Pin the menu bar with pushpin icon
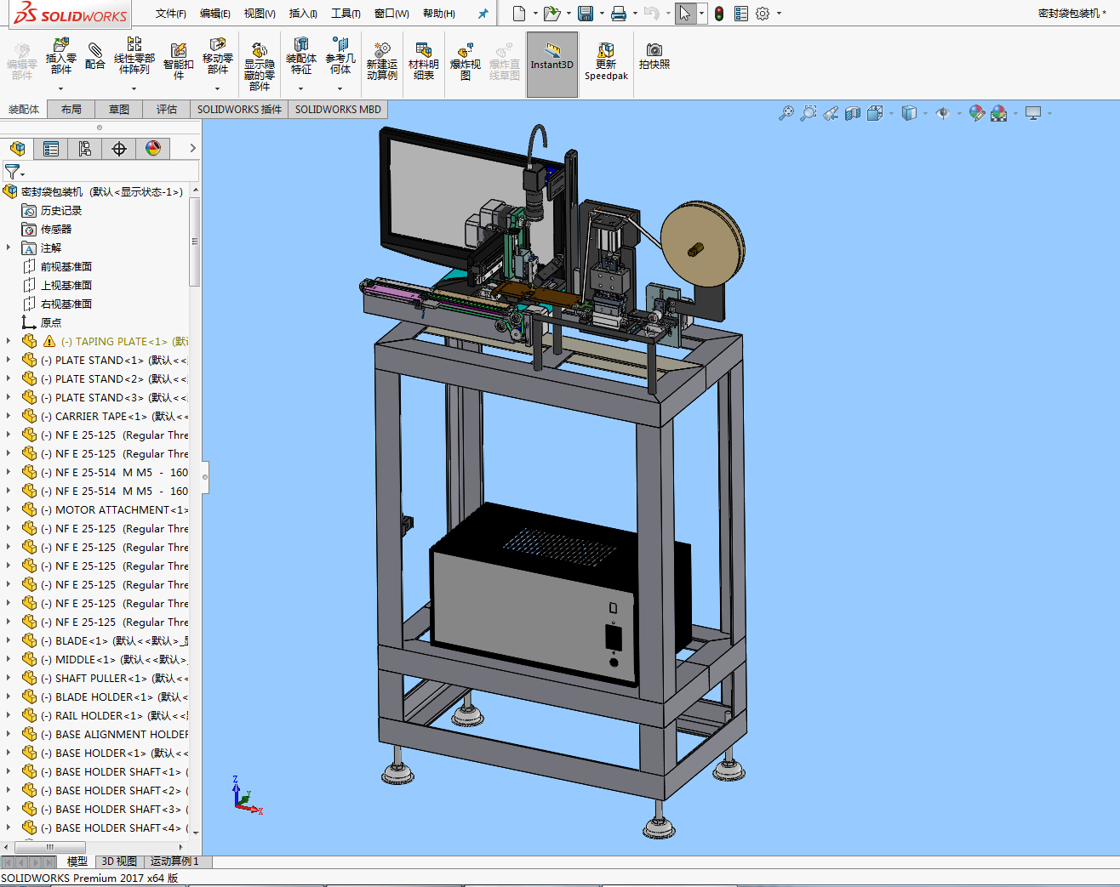 click(x=483, y=14)
